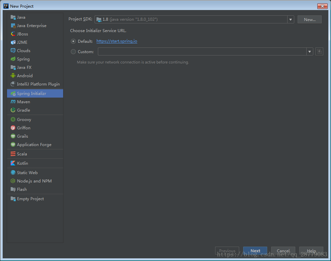
Task: Click the Java Enterprise icon
Action: 13,26
